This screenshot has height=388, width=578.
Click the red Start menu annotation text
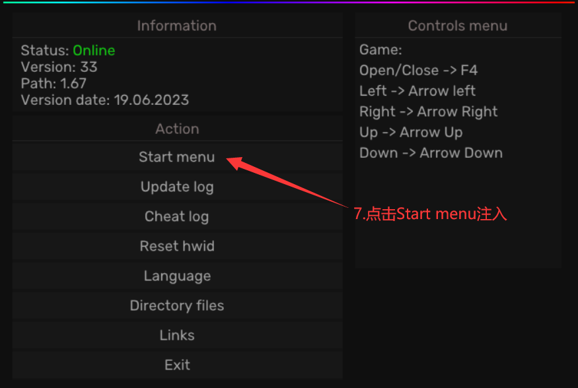tap(430, 214)
